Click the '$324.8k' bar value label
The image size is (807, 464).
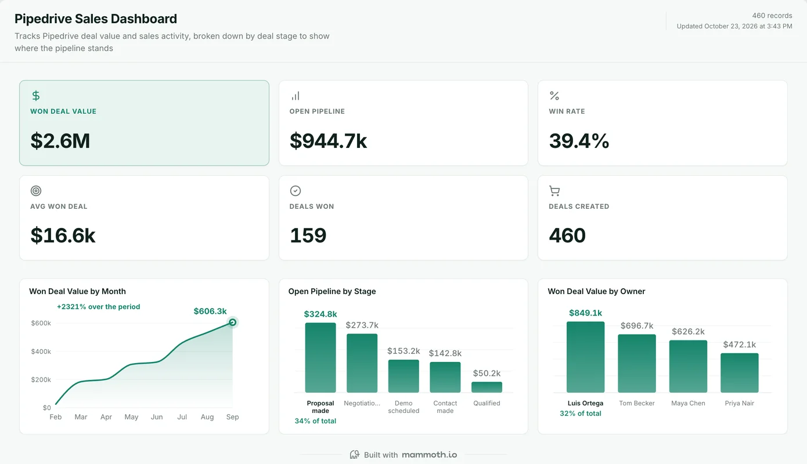(320, 314)
